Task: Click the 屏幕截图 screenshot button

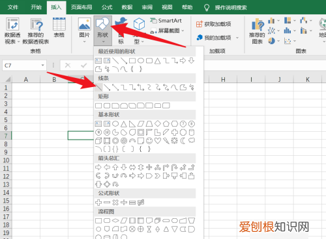Action: (x=167, y=31)
